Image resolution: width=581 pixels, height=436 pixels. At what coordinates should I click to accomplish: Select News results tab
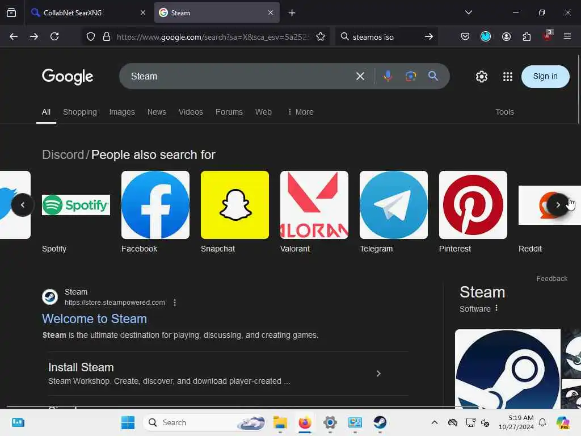[x=157, y=112]
